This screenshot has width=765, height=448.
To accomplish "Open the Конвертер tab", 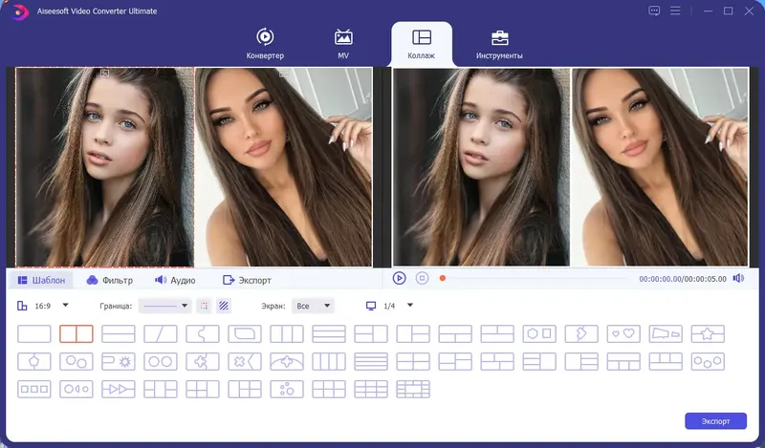I will coord(265,44).
